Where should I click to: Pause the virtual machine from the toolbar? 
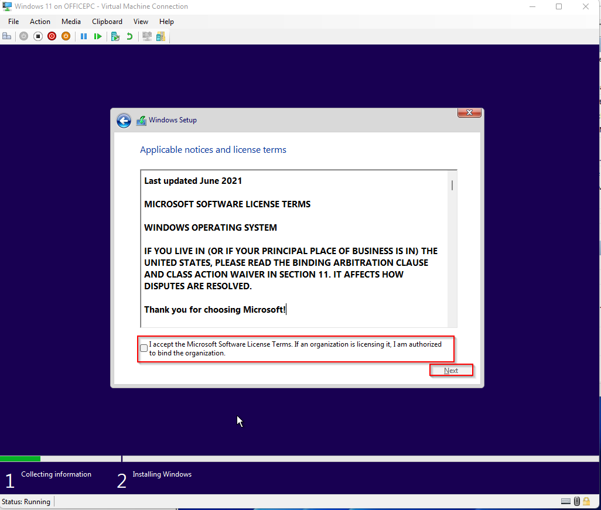pyautogui.click(x=83, y=36)
